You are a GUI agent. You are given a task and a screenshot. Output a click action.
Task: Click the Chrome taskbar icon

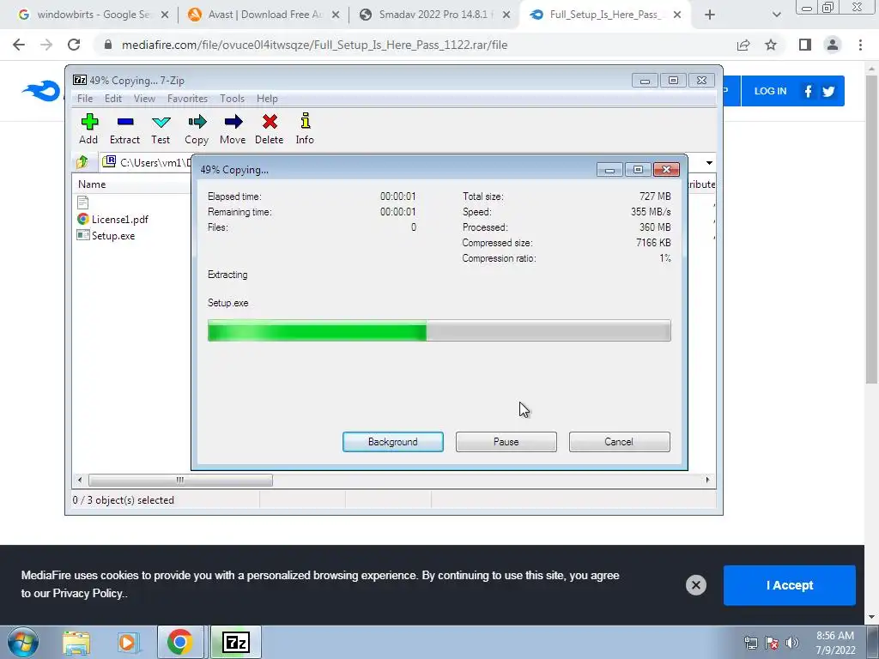[179, 642]
